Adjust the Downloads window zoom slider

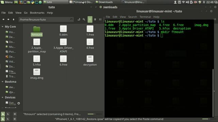coord(209,119)
